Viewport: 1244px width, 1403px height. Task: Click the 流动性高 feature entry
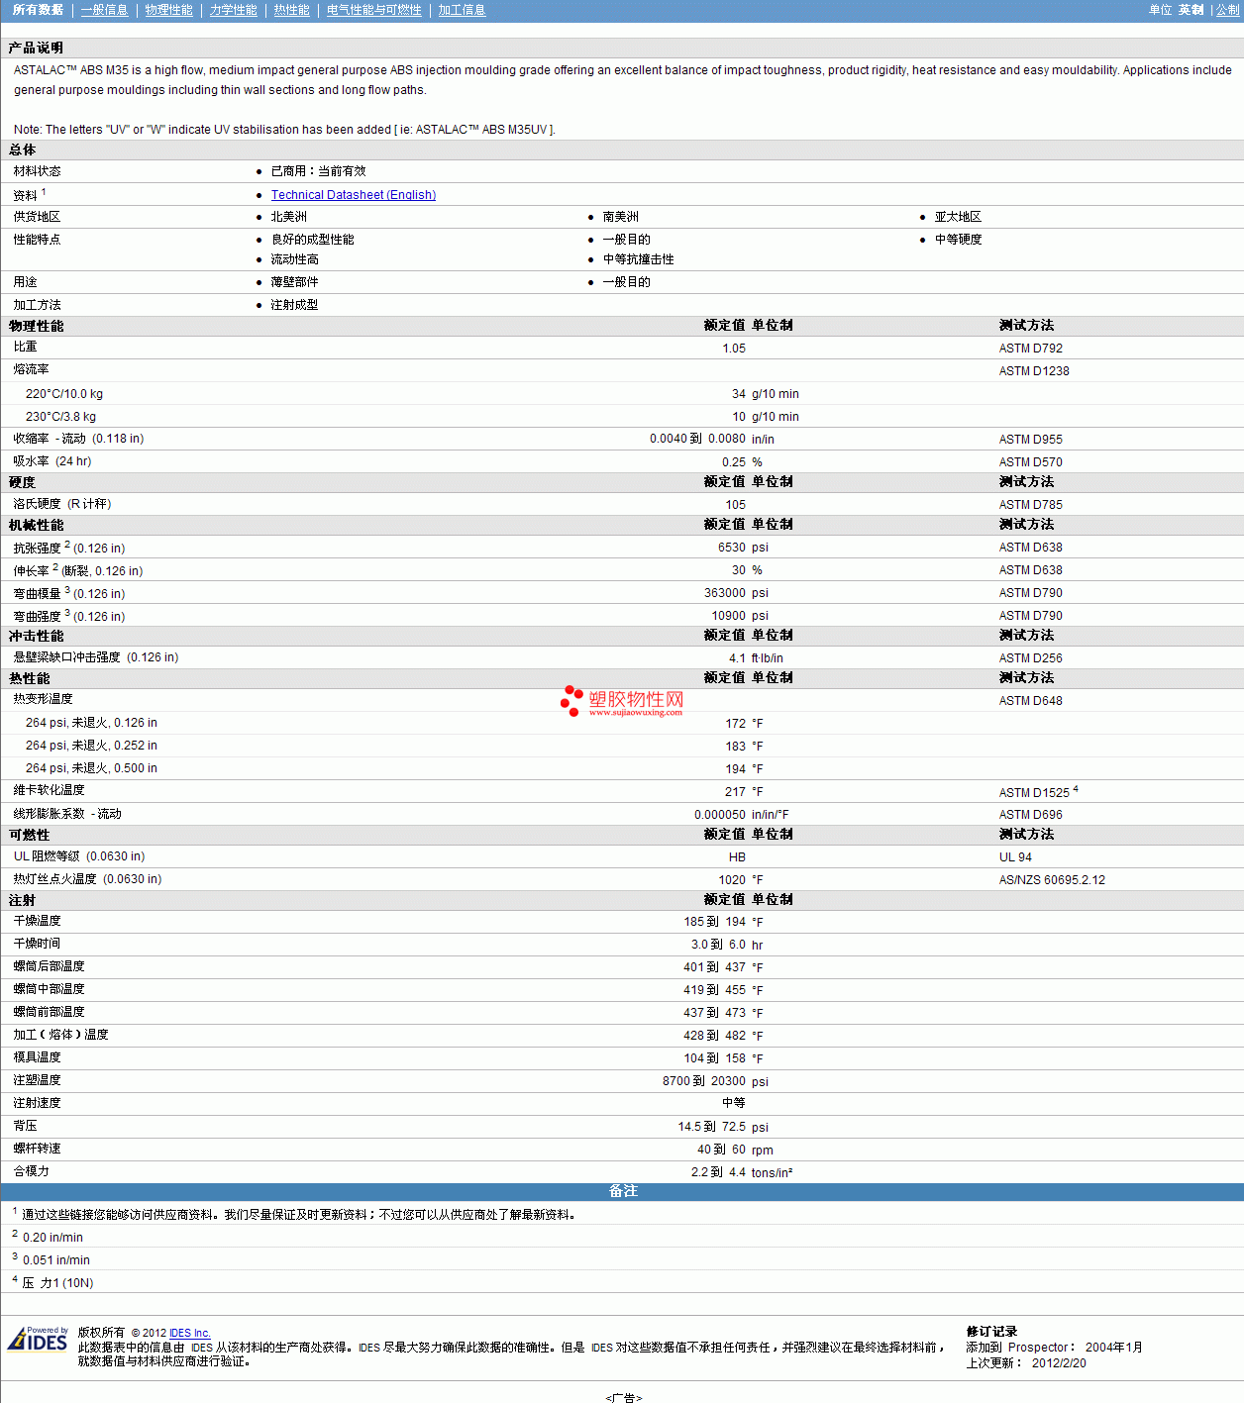coord(295,259)
